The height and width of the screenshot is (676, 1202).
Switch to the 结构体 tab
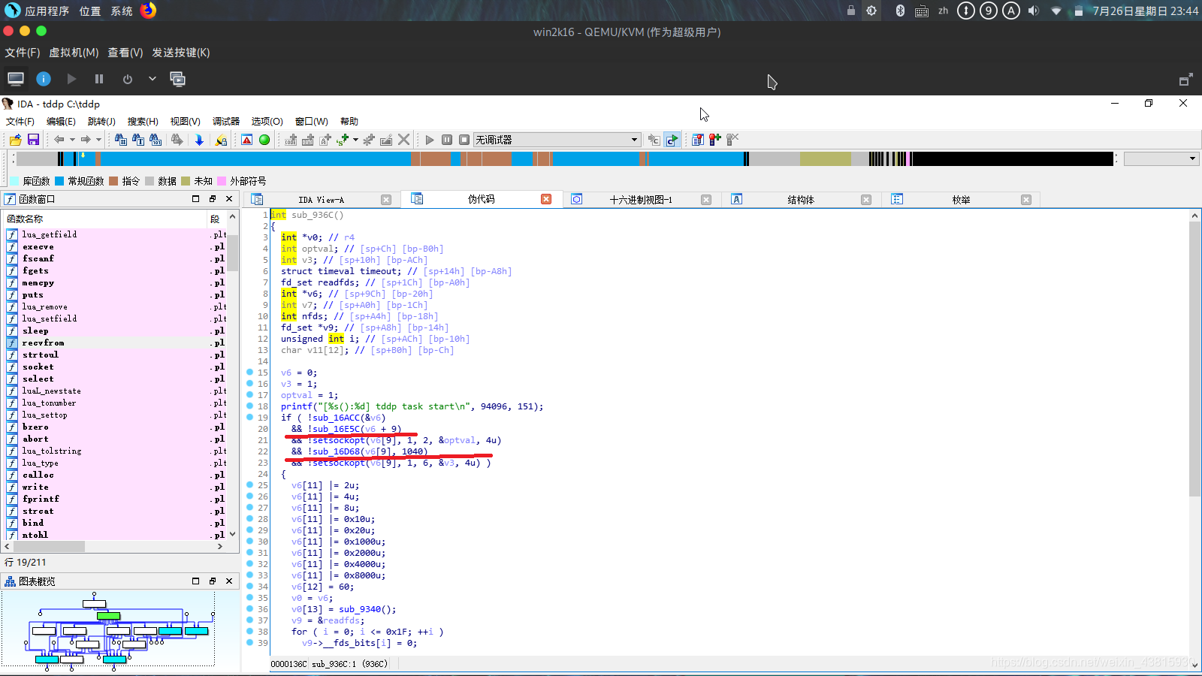801,200
